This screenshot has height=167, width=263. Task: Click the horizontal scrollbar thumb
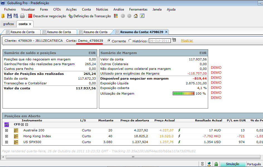(x=133, y=157)
